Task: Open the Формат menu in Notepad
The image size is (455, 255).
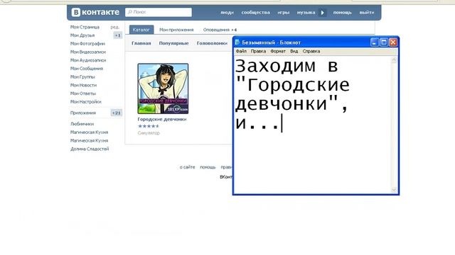Action: tap(278, 51)
